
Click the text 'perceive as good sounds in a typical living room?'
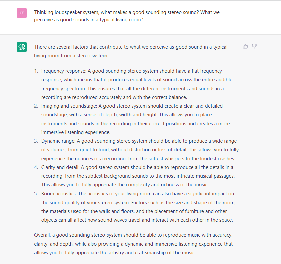pos(89,20)
